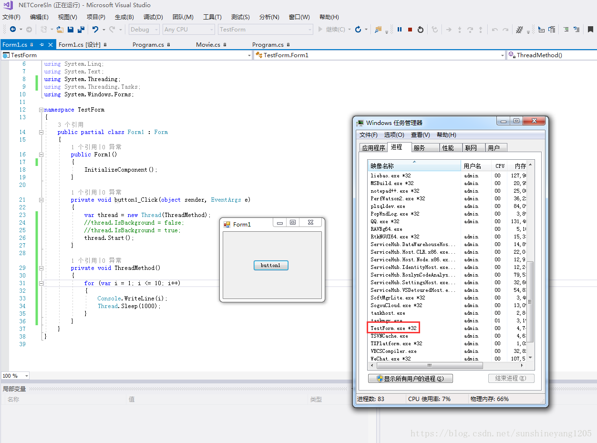Viewport: 597px width, 443px height.
Task: Open the TestForm.Form1 class navigation dropdown
Action: pyautogui.click(x=380, y=55)
